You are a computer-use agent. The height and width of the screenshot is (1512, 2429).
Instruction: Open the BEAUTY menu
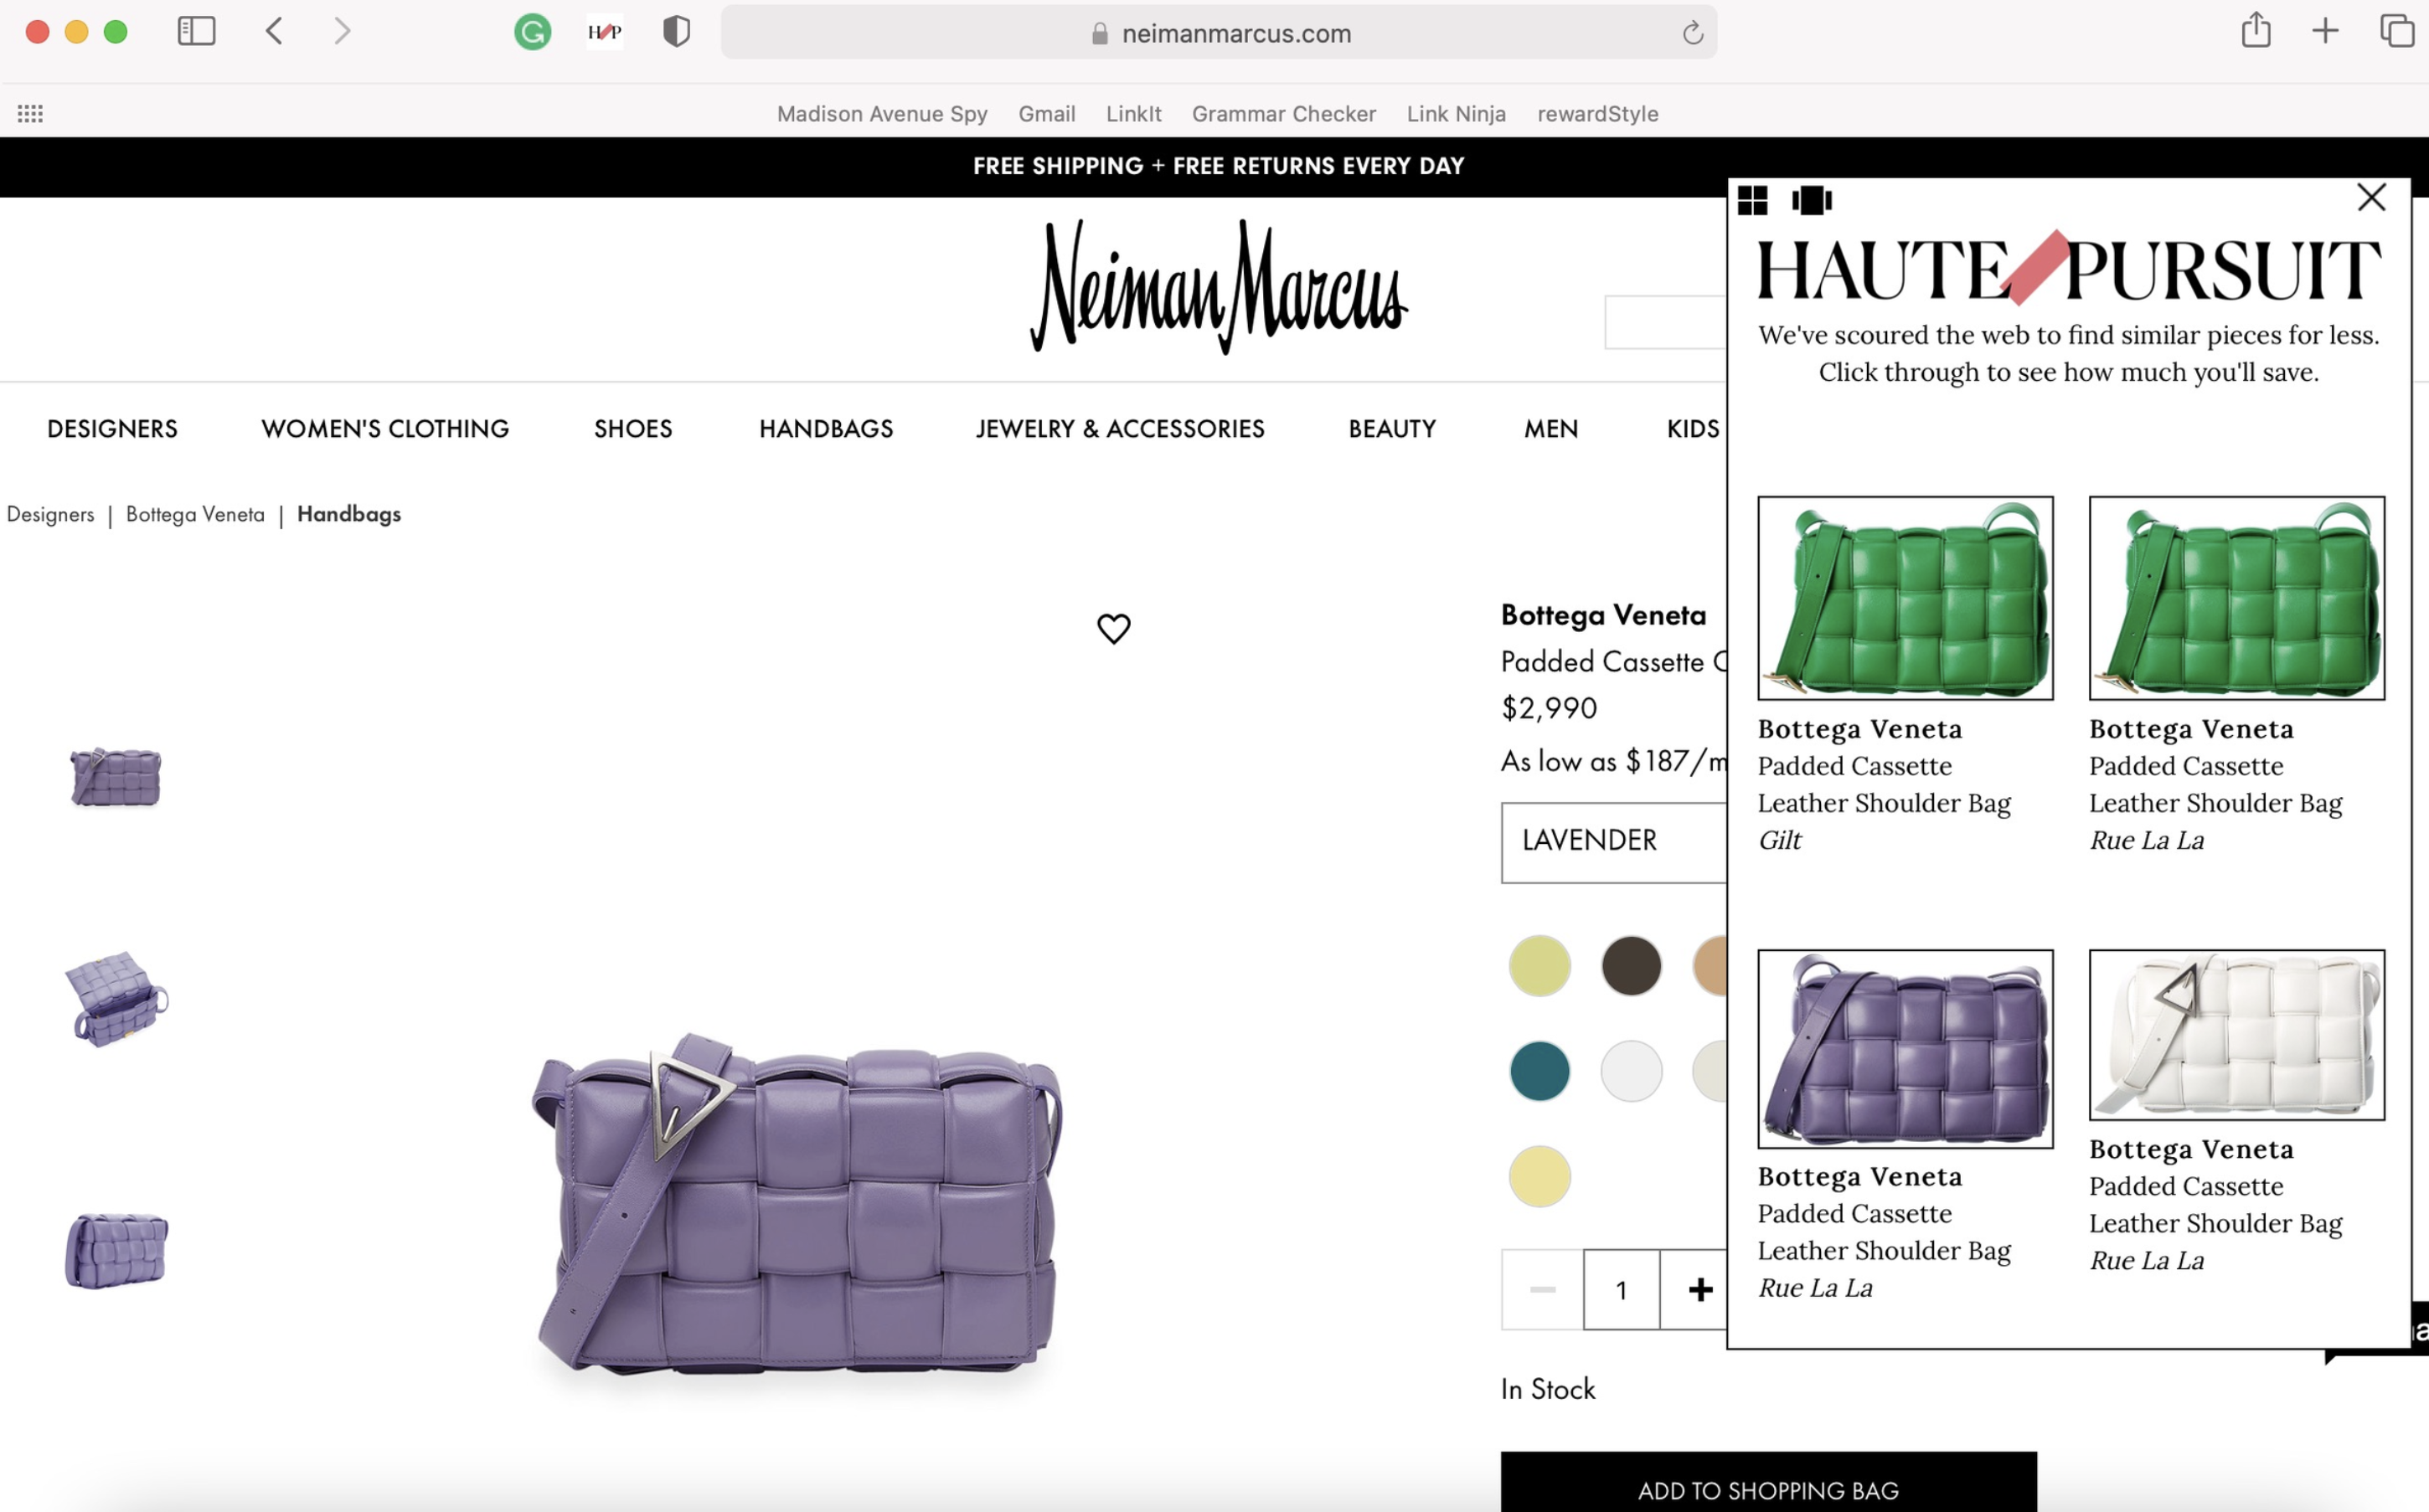click(1391, 429)
